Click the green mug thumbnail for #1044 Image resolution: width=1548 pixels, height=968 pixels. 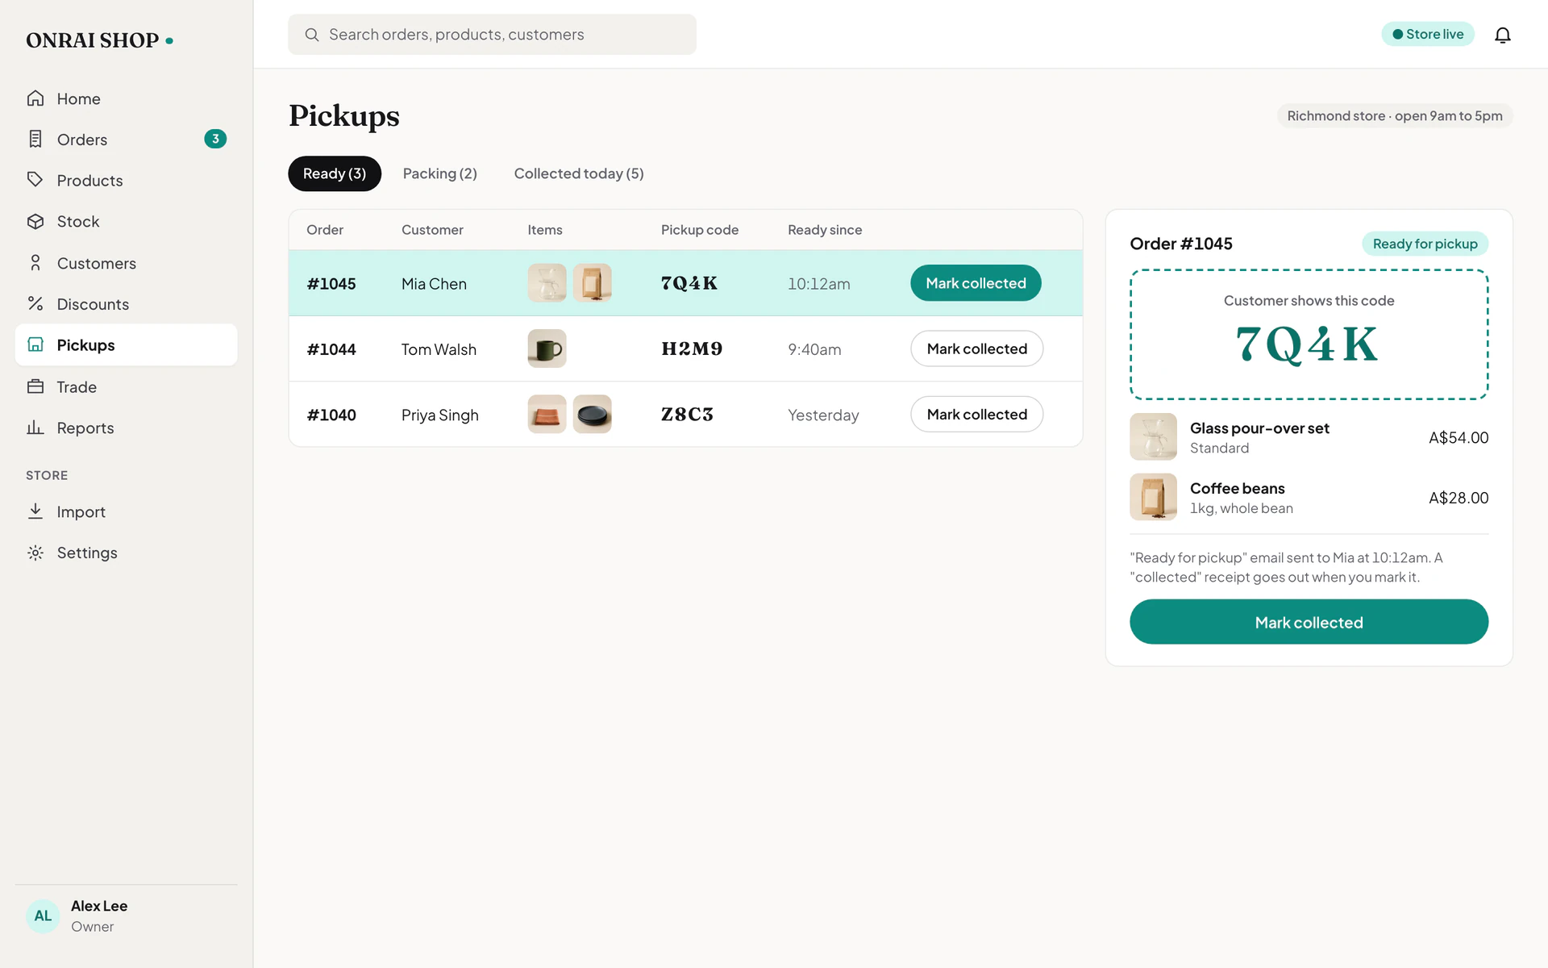click(x=547, y=348)
